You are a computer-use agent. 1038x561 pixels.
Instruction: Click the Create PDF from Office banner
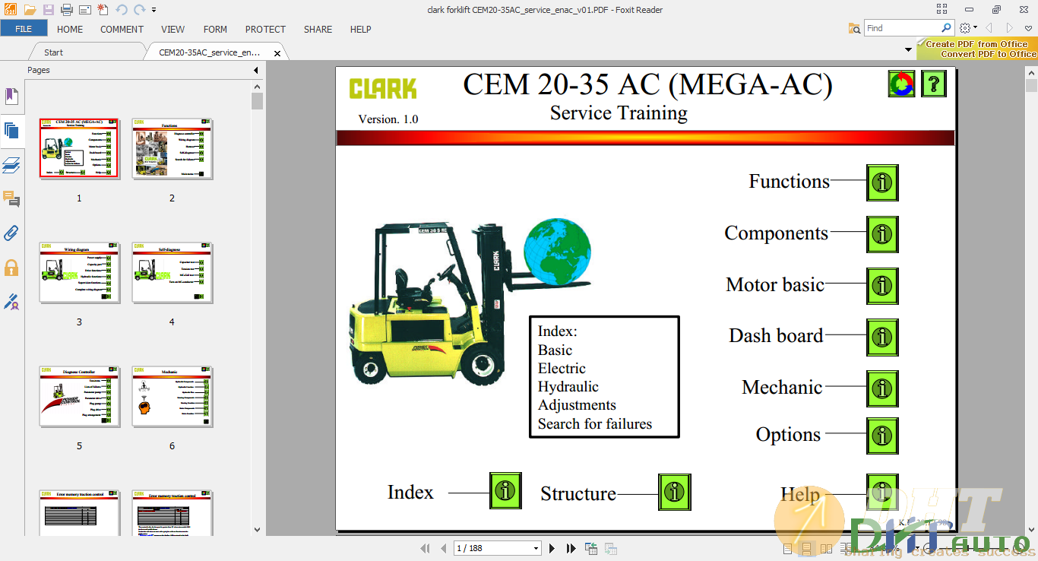[977, 49]
